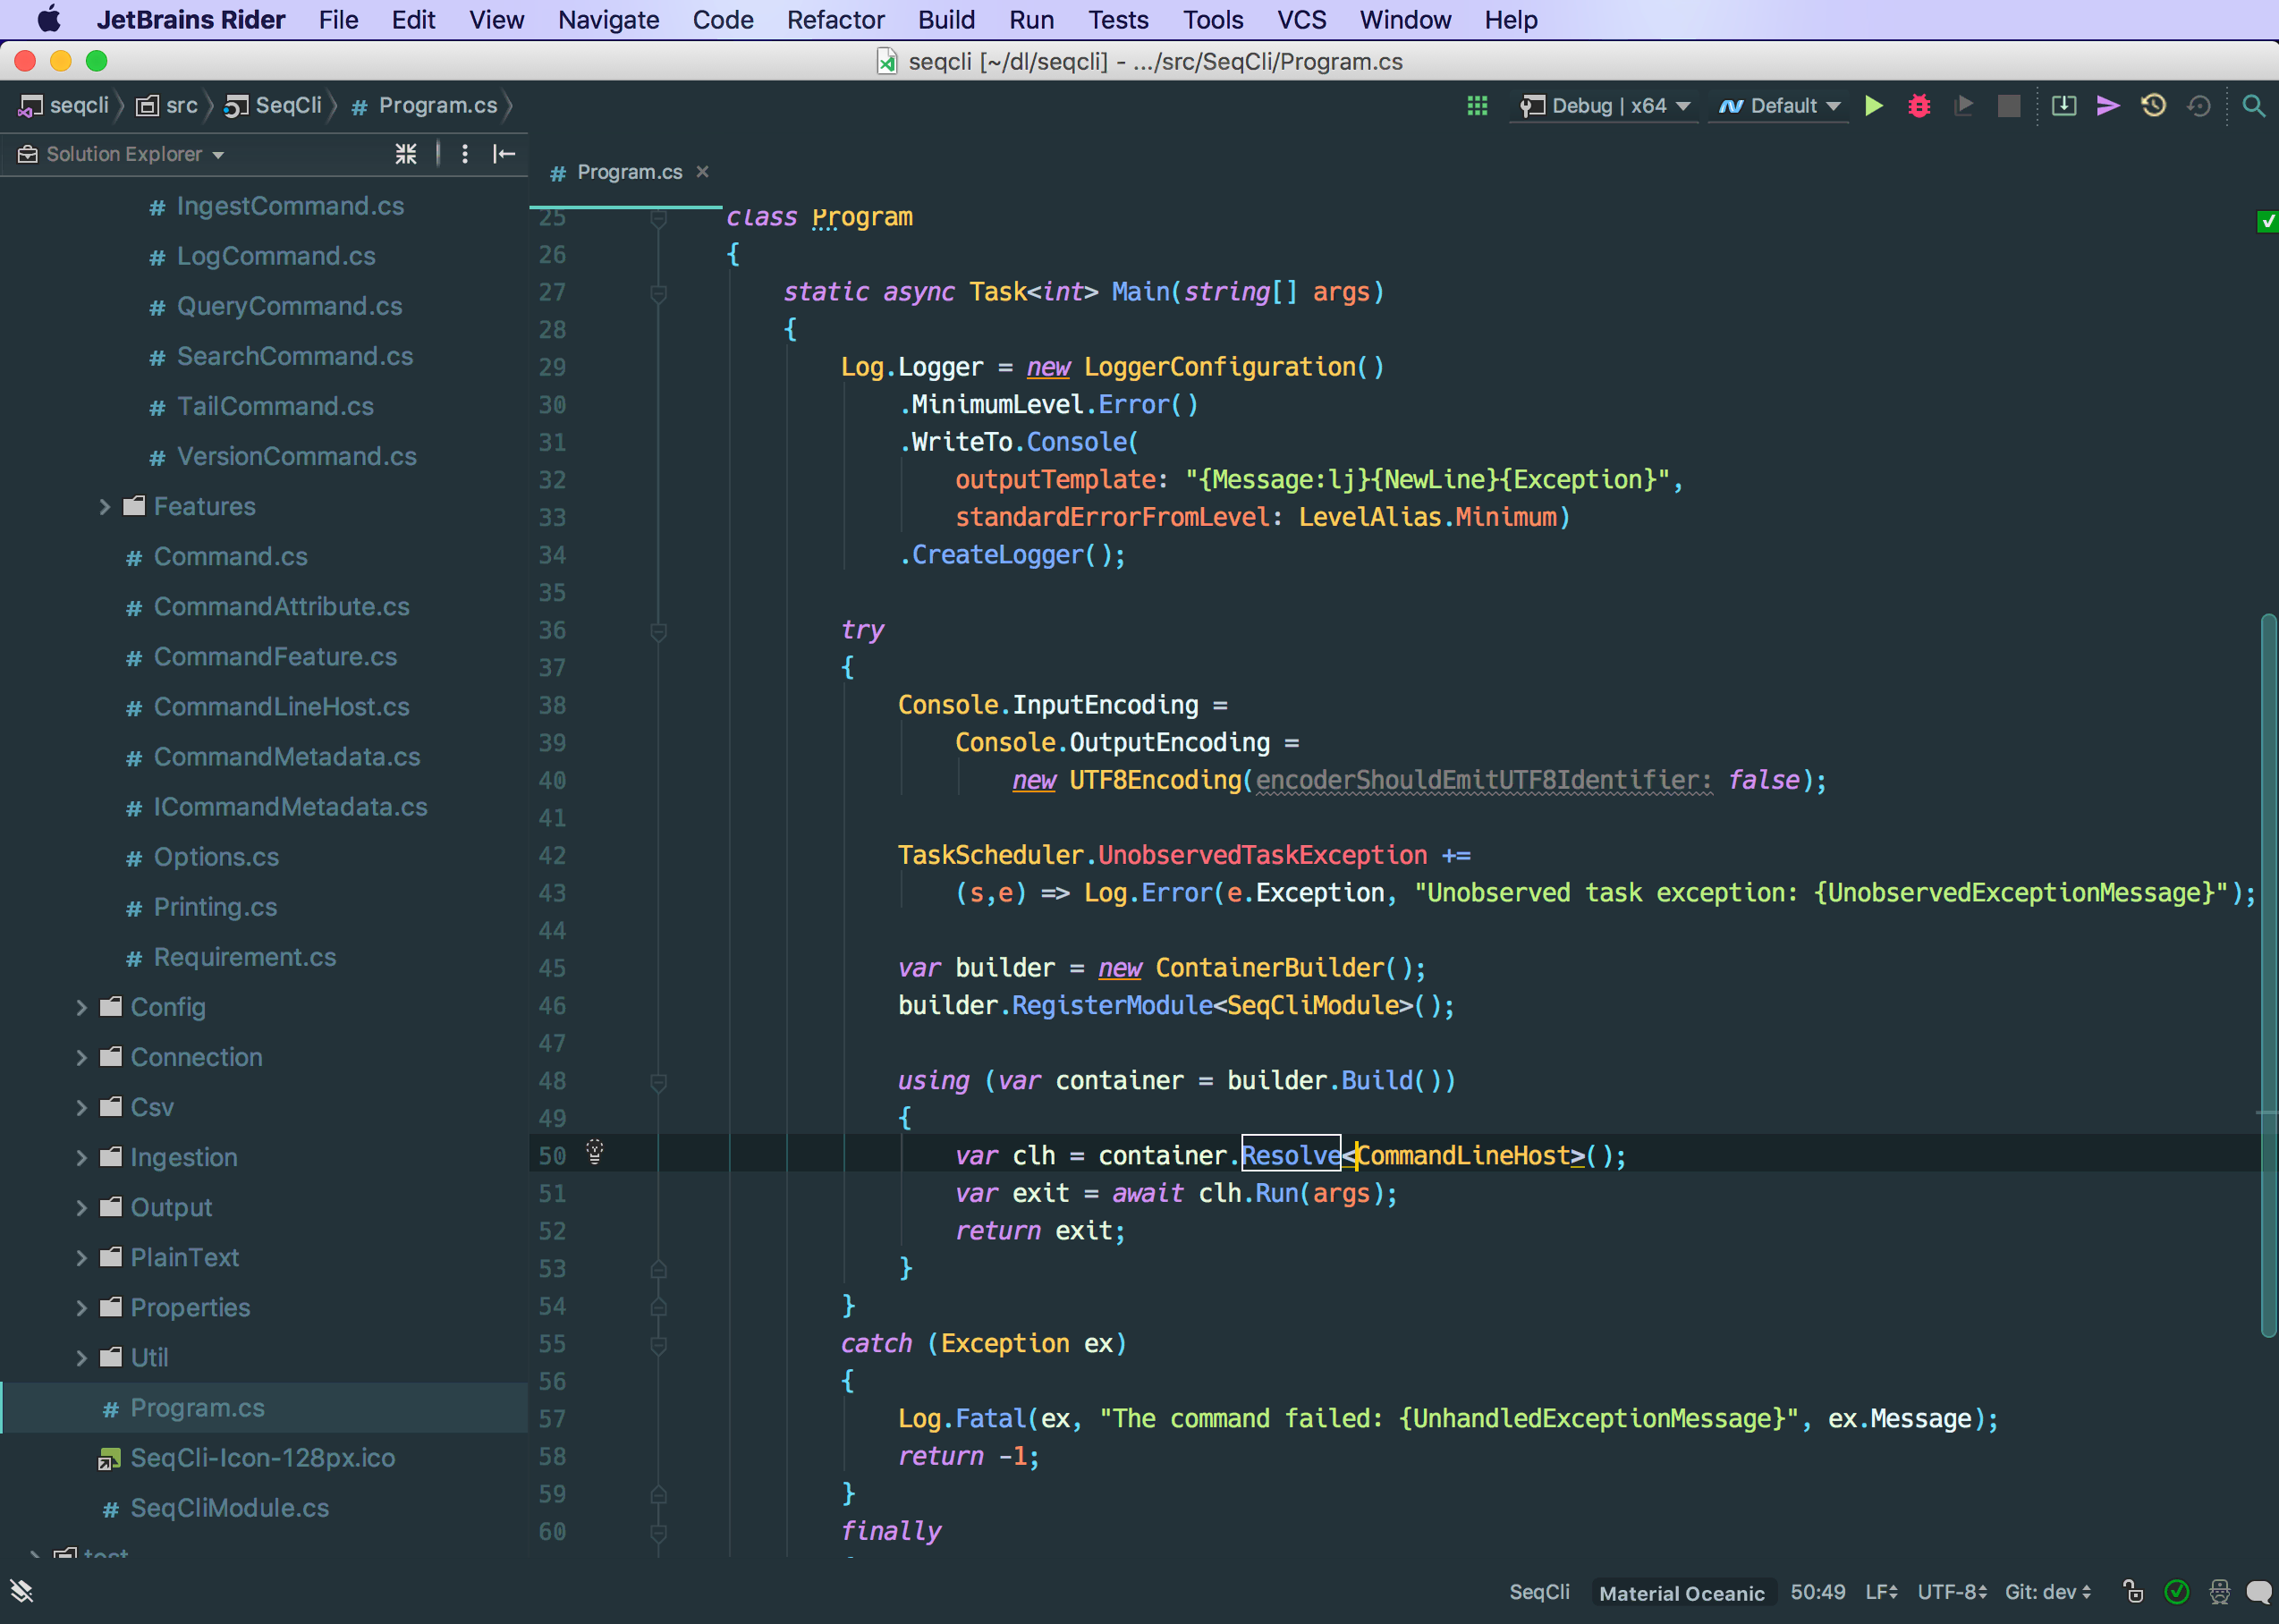The image size is (2279, 1624).
Task: Click the lightbulb quick-fix on line 50
Action: (595, 1152)
